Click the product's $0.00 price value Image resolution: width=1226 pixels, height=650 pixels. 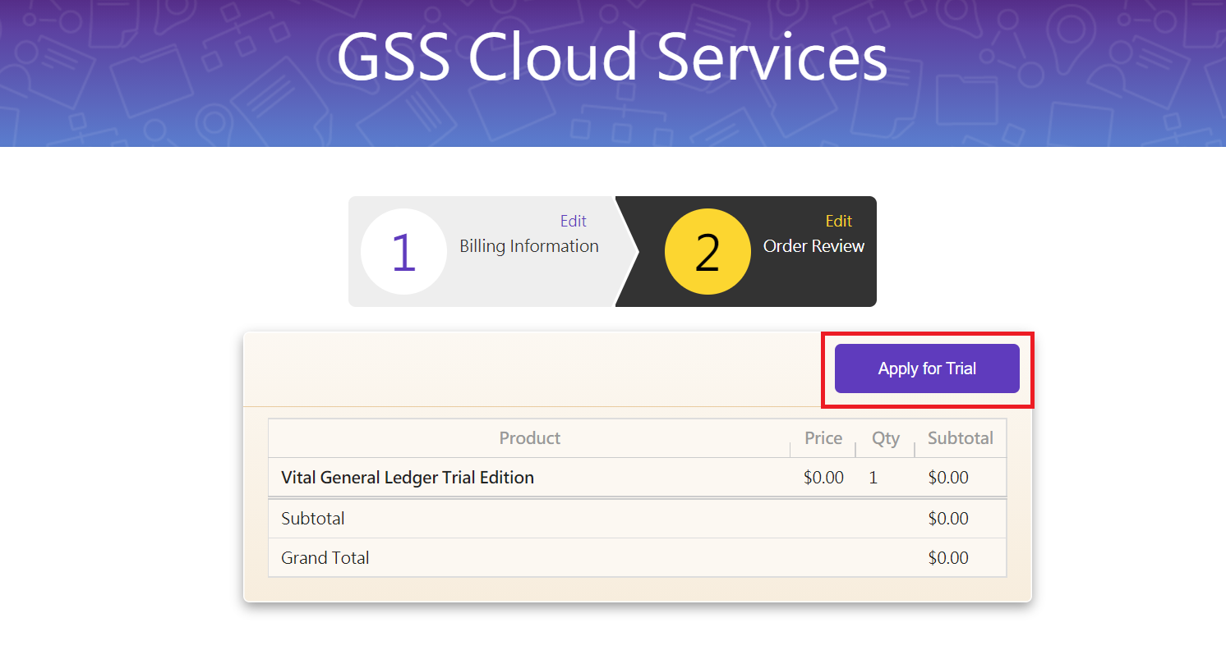pyautogui.click(x=823, y=478)
